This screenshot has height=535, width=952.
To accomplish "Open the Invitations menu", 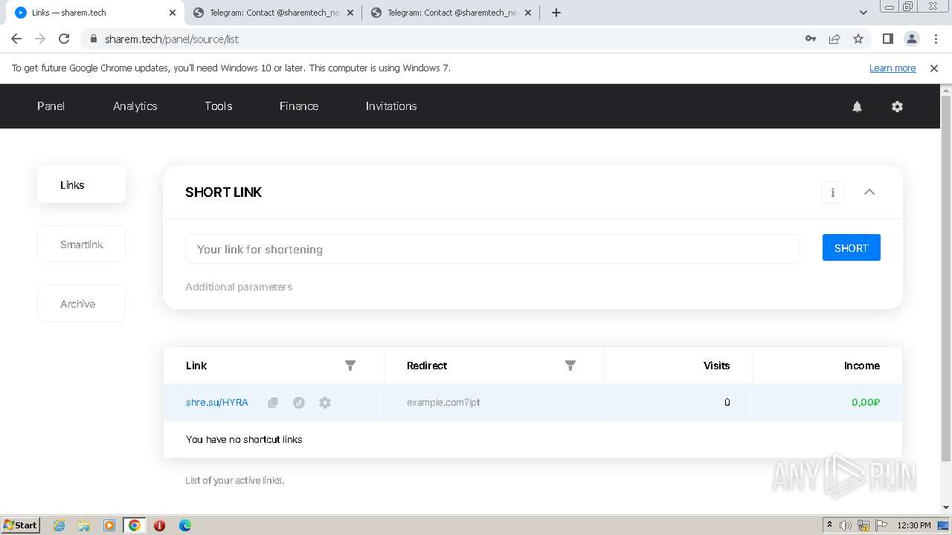I will pyautogui.click(x=391, y=106).
